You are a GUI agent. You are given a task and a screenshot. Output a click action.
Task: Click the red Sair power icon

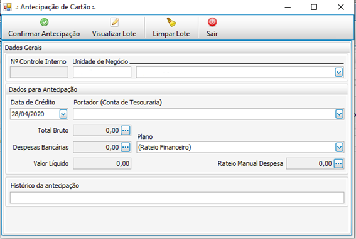pyautogui.click(x=212, y=22)
